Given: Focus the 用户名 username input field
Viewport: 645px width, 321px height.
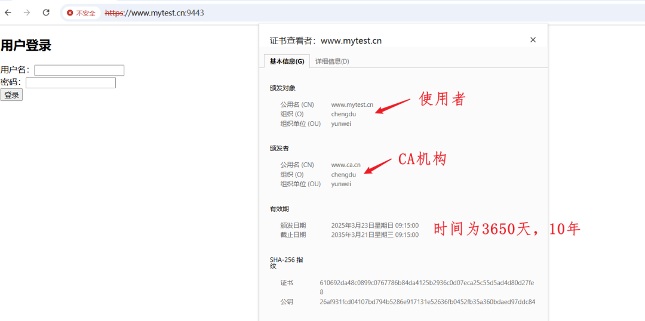Looking at the screenshot, I should [79, 70].
